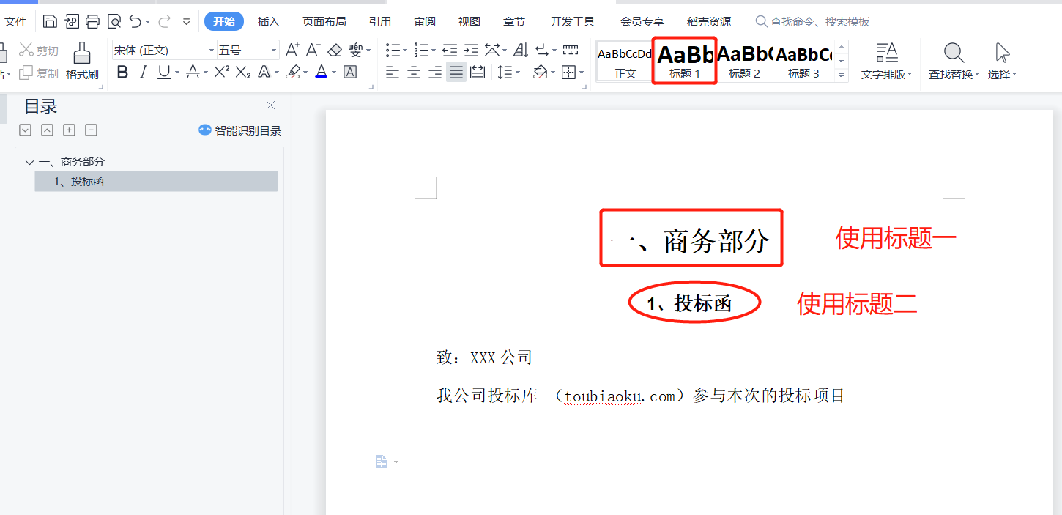Toggle Italic formatting
Viewport: 1062px width, 515px height.
tap(144, 72)
